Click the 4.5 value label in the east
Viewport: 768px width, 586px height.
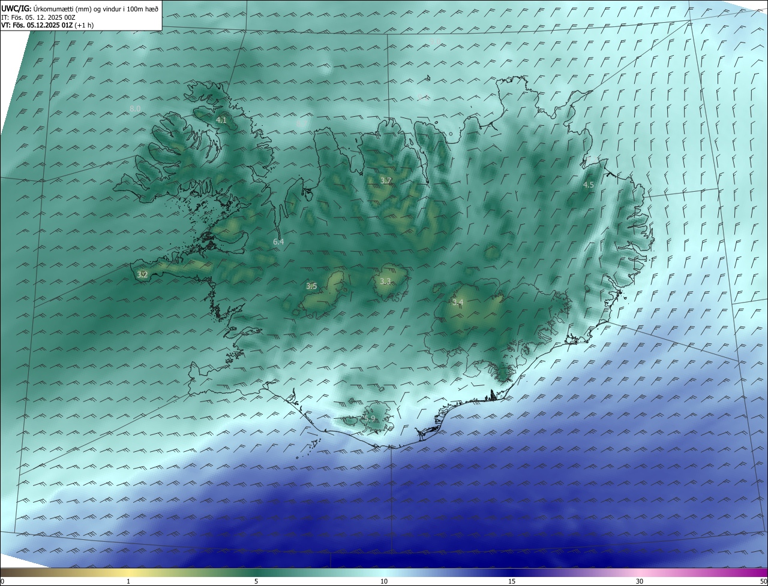[588, 185]
